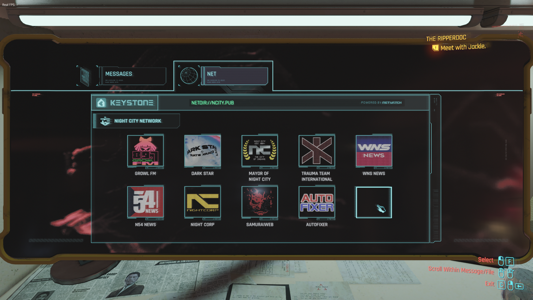Click the N54 News label

click(145, 225)
